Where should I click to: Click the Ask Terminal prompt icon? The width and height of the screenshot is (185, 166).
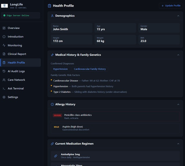click(x=4, y=89)
